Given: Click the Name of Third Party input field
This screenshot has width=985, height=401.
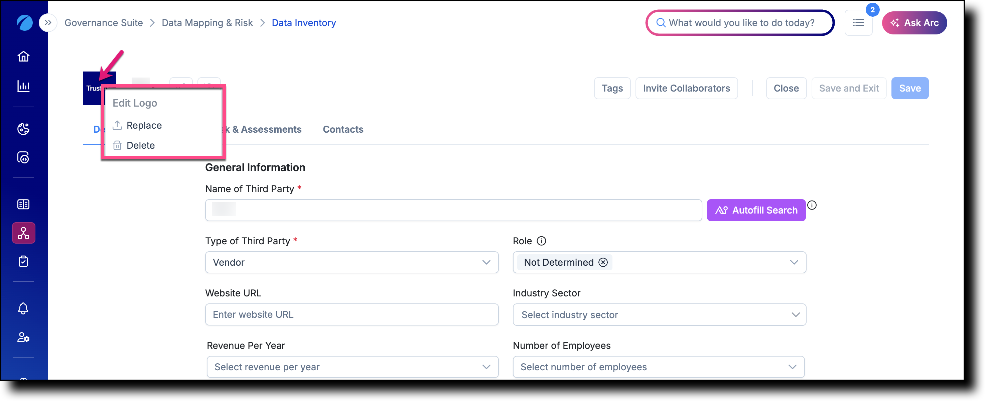Looking at the screenshot, I should pos(453,210).
